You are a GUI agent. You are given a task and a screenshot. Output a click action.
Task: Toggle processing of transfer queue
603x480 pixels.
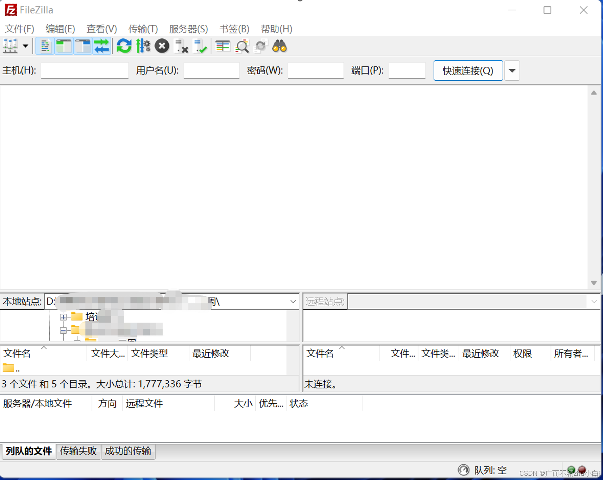pyautogui.click(x=143, y=46)
